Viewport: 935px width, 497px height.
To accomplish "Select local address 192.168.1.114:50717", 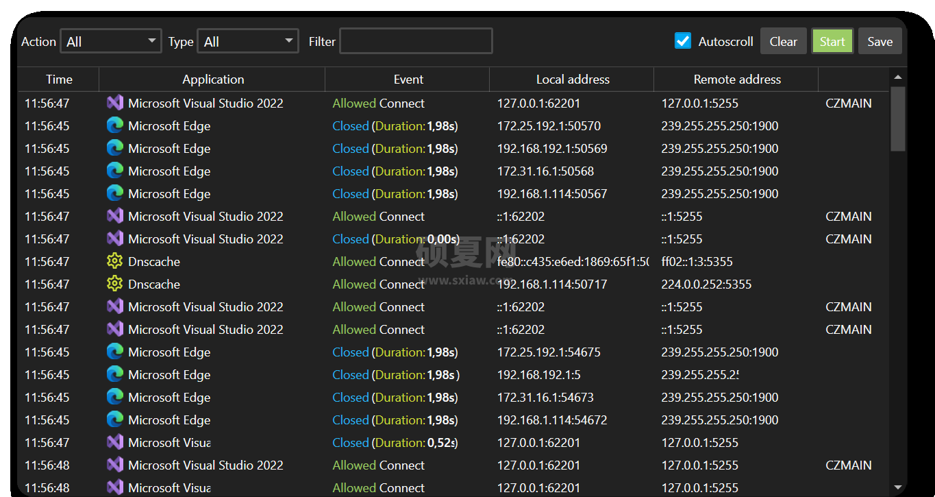I will click(x=552, y=284).
